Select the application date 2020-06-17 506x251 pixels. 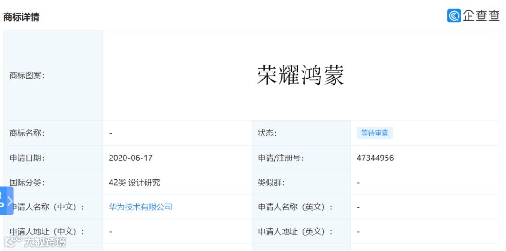[x=131, y=158]
